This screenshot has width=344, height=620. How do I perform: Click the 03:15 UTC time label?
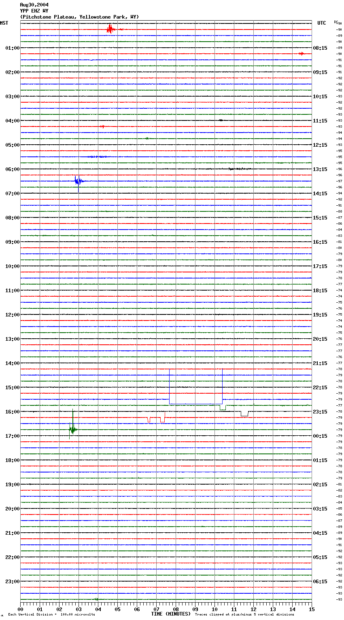click(x=320, y=509)
